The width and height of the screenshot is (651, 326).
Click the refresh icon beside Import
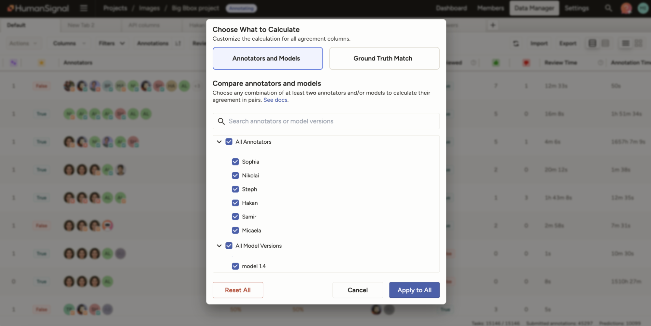coord(516,43)
